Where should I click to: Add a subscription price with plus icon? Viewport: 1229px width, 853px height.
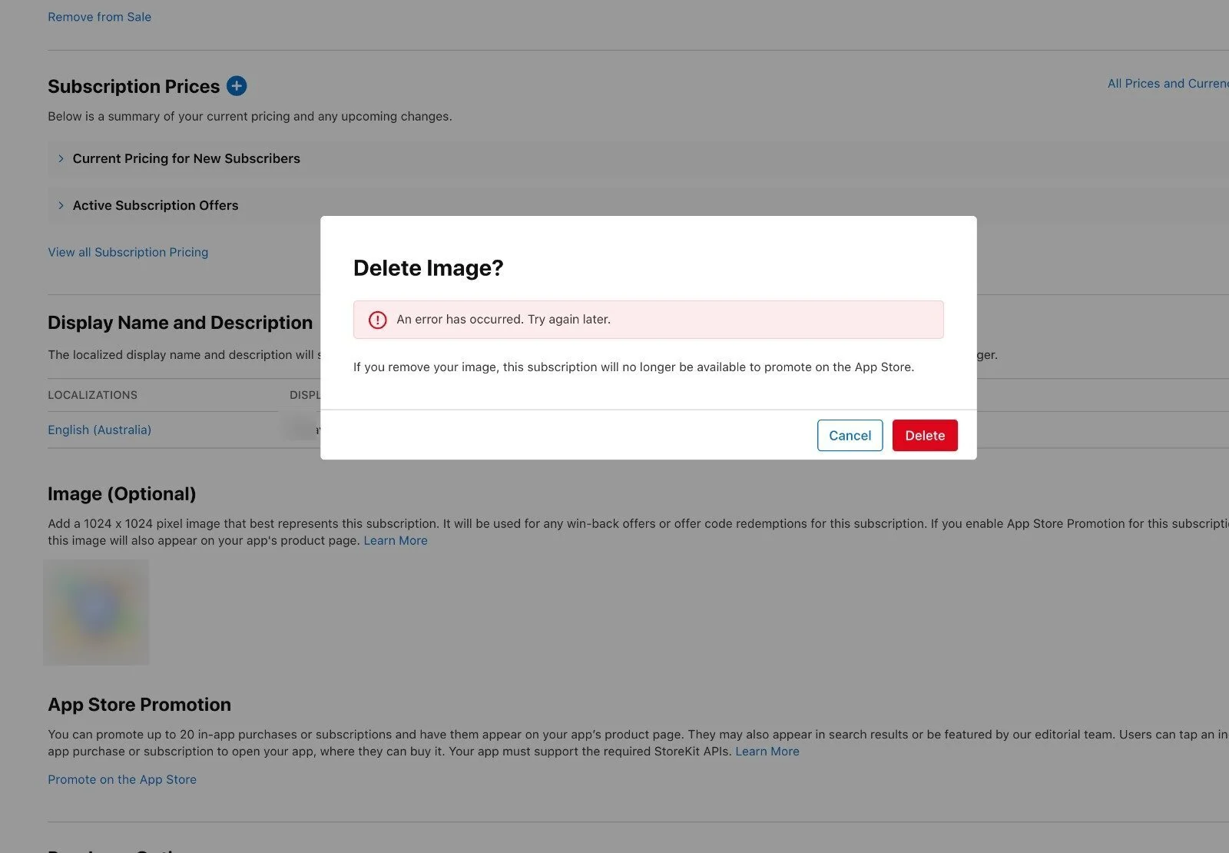237,86
